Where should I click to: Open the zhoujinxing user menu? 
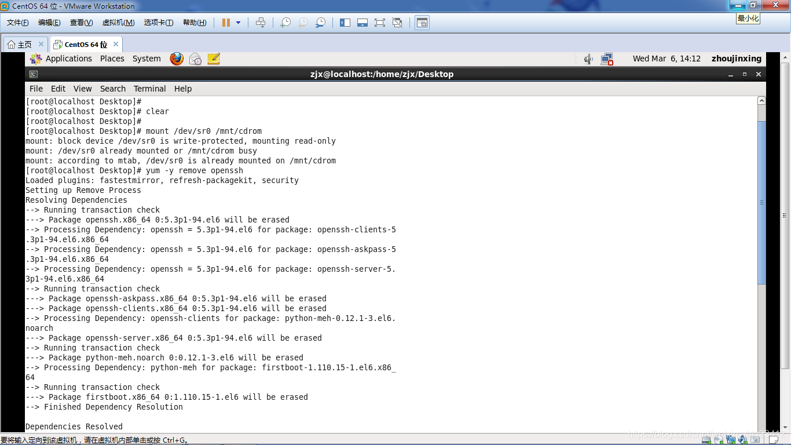(737, 59)
